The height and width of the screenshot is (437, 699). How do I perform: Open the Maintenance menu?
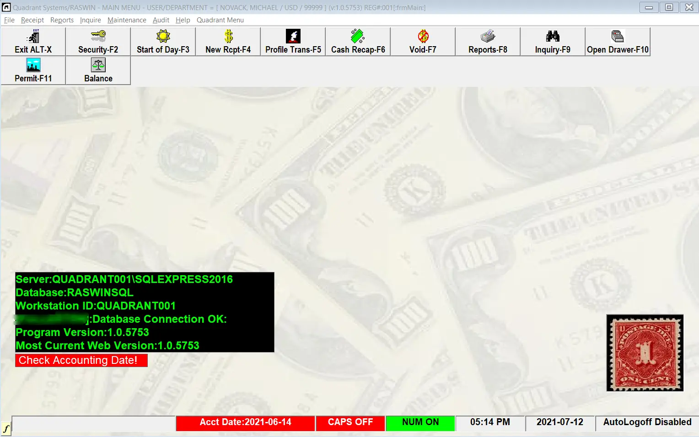coord(127,20)
